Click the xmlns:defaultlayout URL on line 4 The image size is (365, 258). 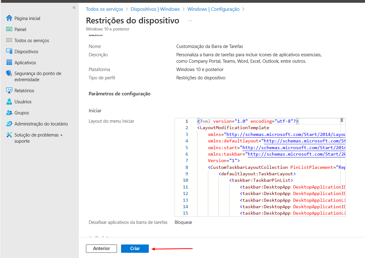pyautogui.click(x=305, y=141)
